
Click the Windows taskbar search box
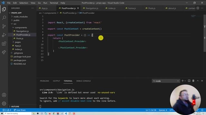(x=18, y=114)
